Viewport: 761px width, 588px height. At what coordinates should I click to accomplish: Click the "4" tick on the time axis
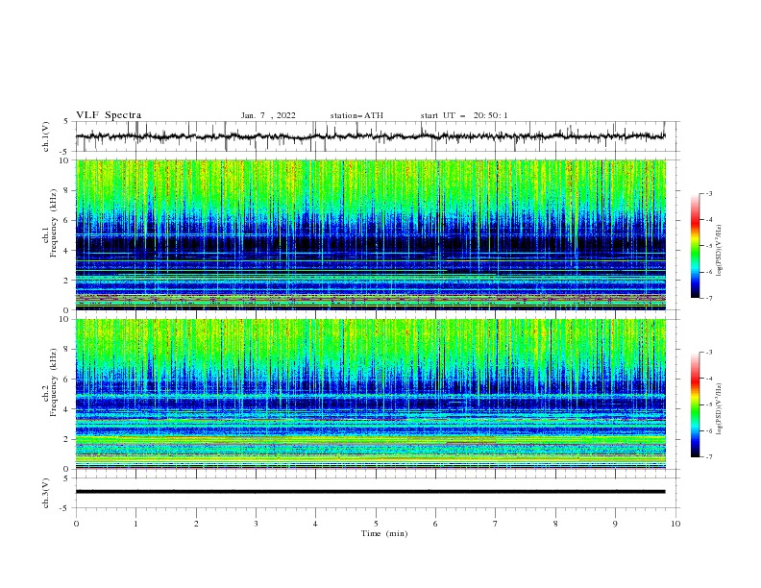point(315,524)
